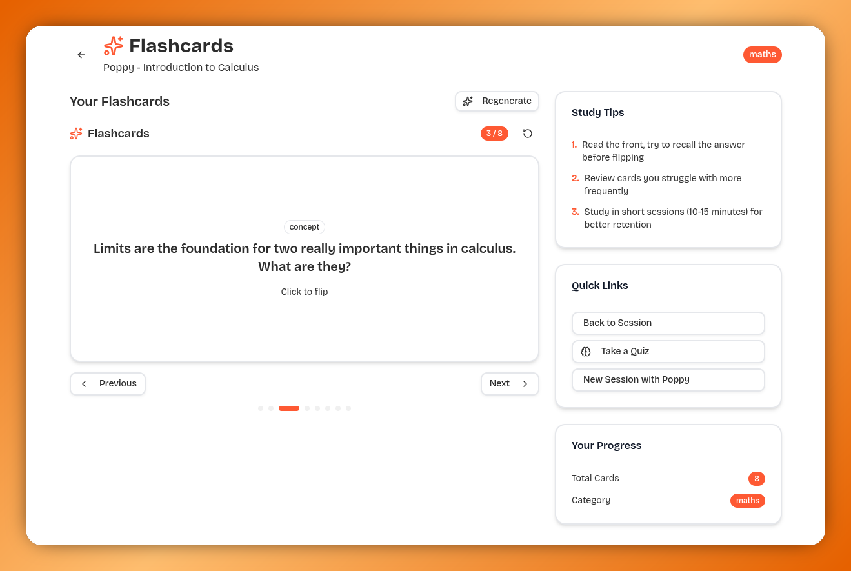Click the 3/8 progress counter badge
The width and height of the screenshot is (851, 571).
point(494,134)
